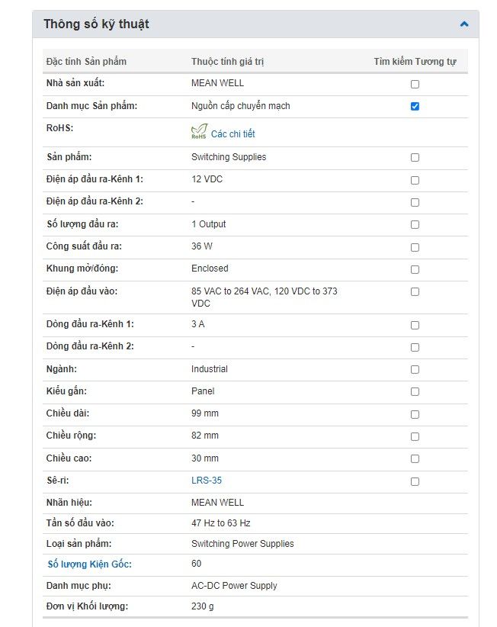Check the Điện áp đầu vào checkbox
The height and width of the screenshot is (627, 497).
point(415,291)
